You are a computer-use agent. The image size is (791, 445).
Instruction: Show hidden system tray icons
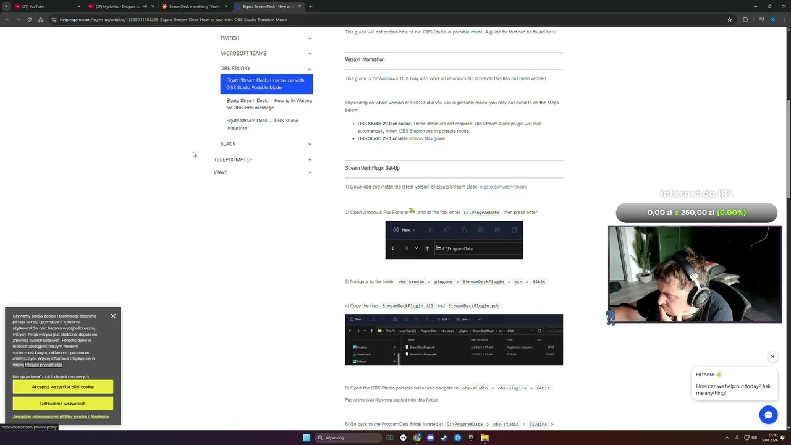[x=727, y=438]
